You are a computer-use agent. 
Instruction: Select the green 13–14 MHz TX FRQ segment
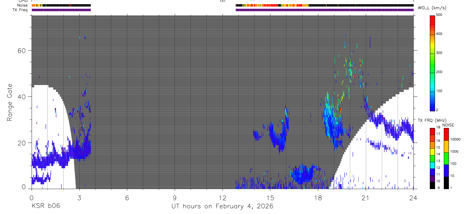pyautogui.click(x=432, y=159)
